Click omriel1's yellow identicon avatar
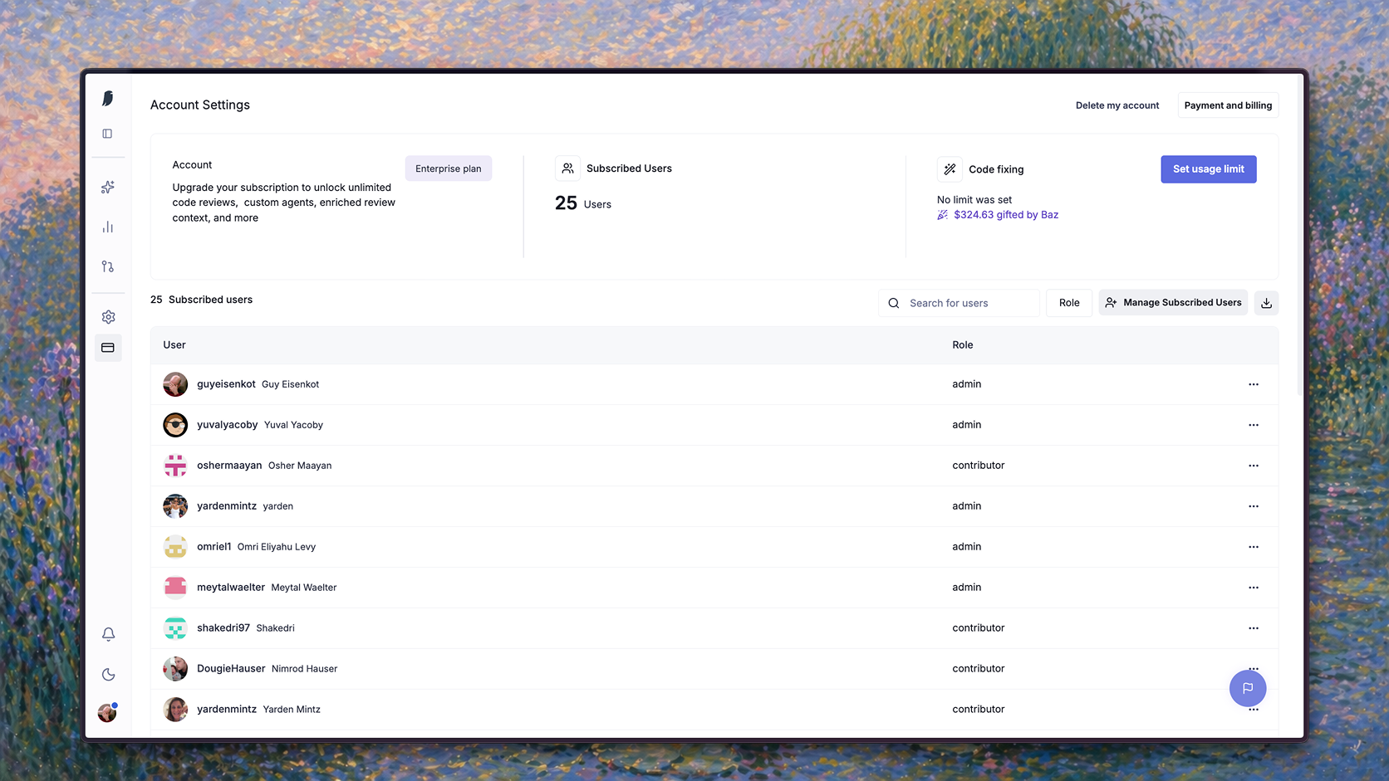Viewport: 1389px width, 781px height. [175, 547]
